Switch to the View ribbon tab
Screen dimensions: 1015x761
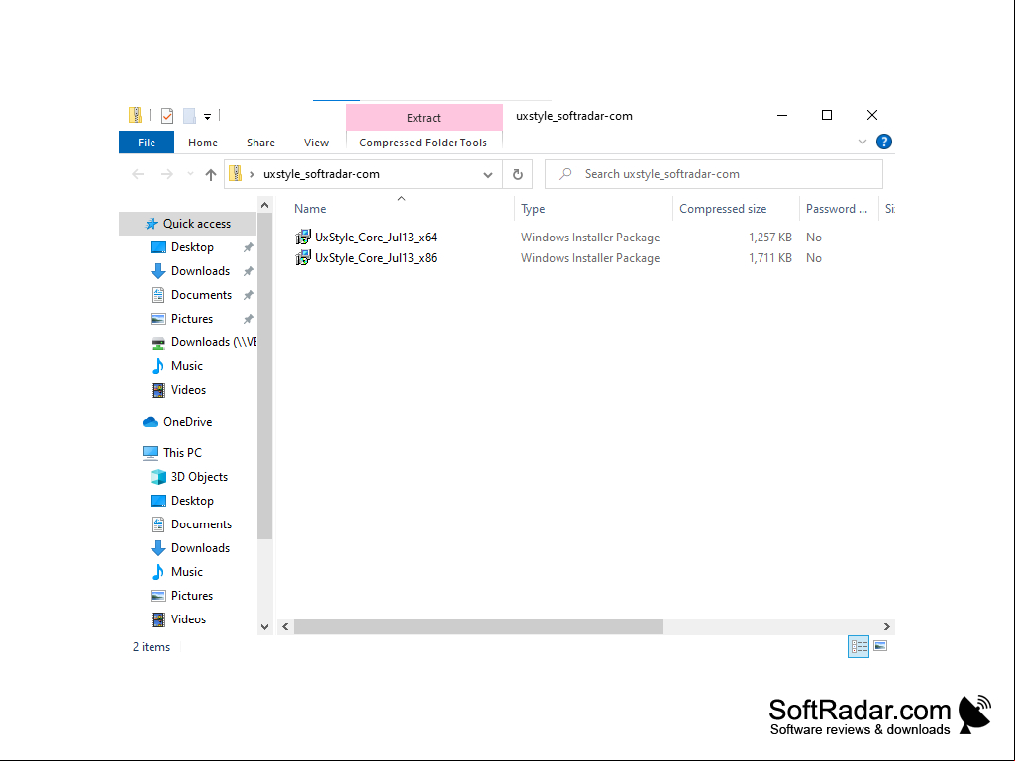point(316,143)
